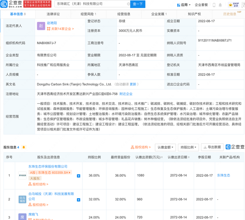Clear the search box with the X icon
This screenshot has height=220, width=245.
tap(128, 4)
